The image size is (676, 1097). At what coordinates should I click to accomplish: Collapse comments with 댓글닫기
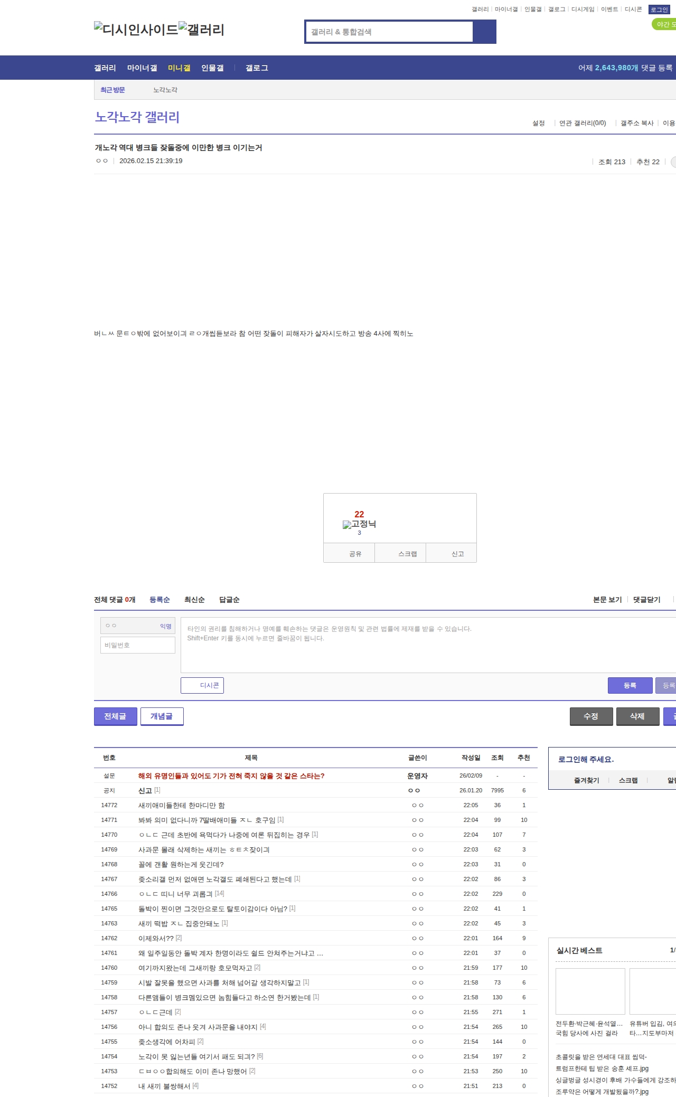coord(647,600)
